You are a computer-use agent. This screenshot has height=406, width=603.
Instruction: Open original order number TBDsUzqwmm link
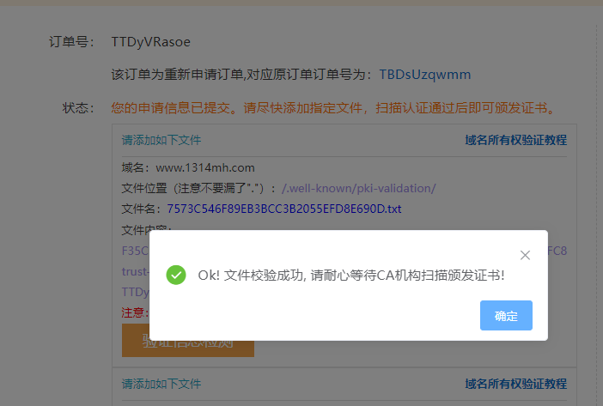424,75
